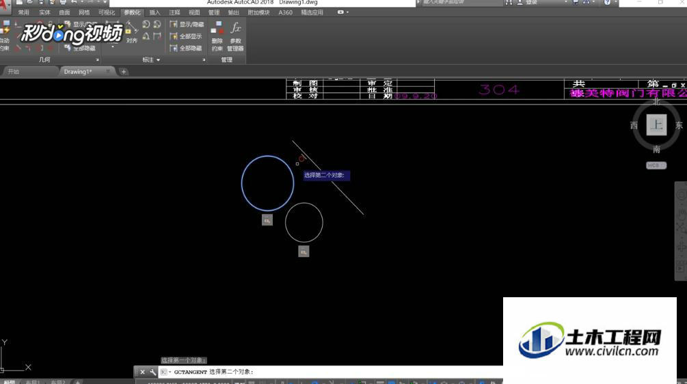Open the 常用 ribbon tab
687x384 pixels.
point(23,12)
